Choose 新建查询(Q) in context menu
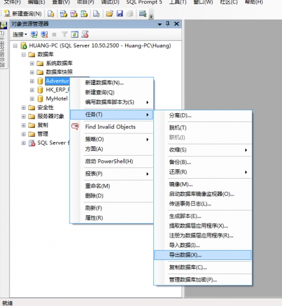The width and height of the screenshot is (282, 306). pos(112,93)
